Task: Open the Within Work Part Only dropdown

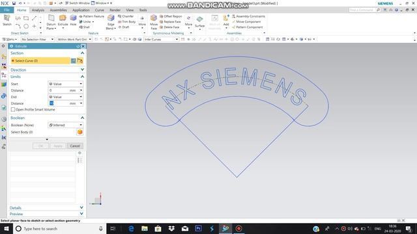Action: (74, 39)
